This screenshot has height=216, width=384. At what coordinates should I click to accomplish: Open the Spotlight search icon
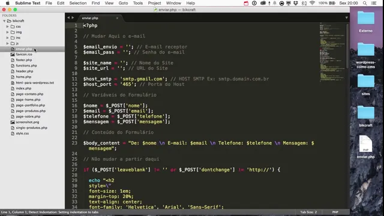(x=365, y=3)
